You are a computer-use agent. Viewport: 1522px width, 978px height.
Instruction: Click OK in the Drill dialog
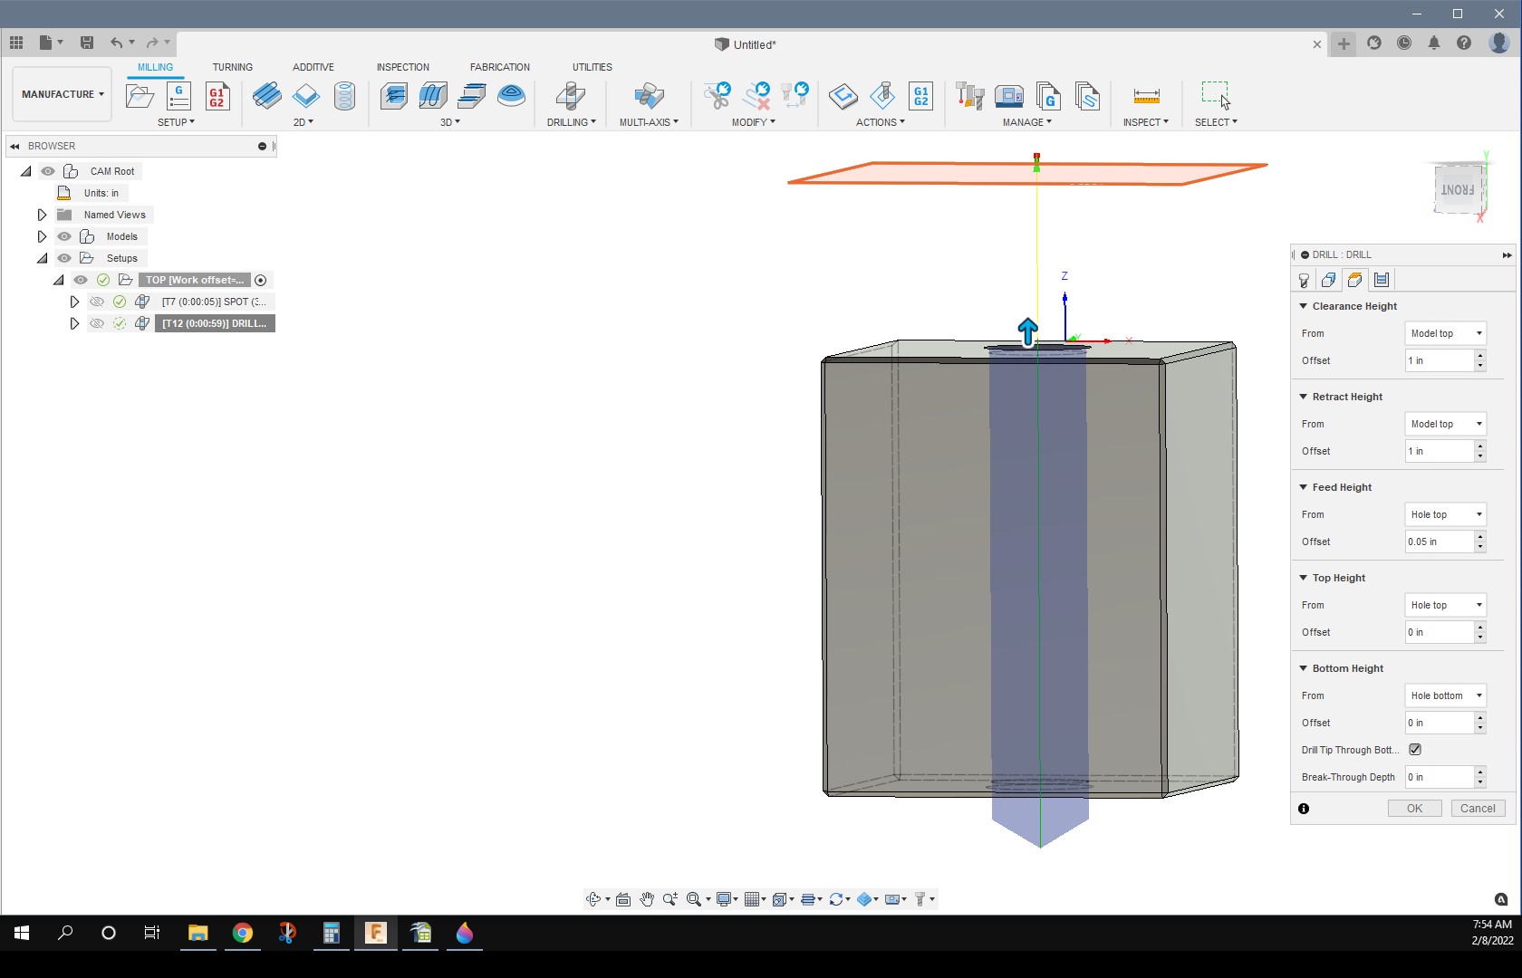[x=1414, y=809]
